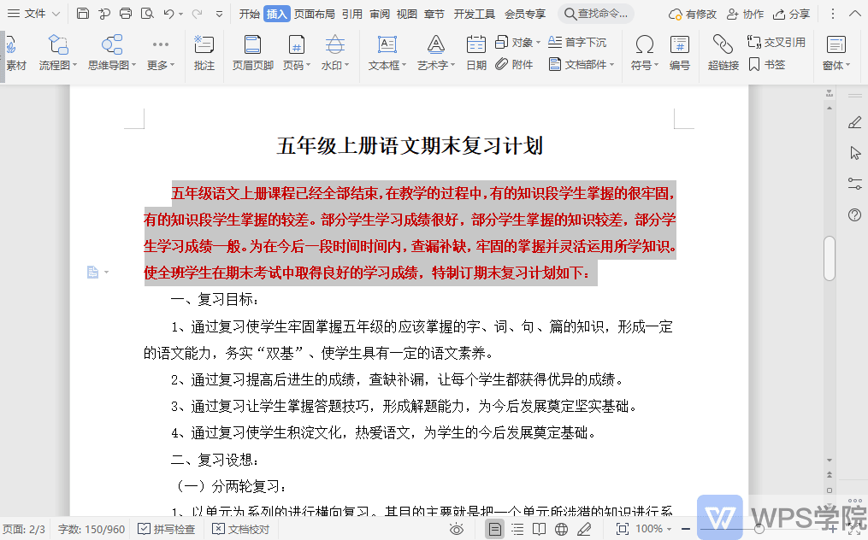Image resolution: width=868 pixels, height=540 pixels.
Task: Insert an 附件 attachment
Action: (514, 65)
